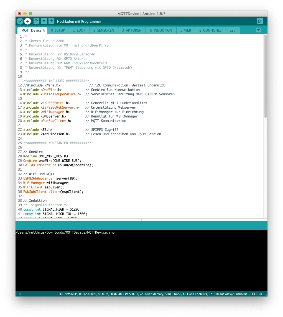Switch to the 1_LOOP tab
The width and height of the screenshot is (283, 317).
coord(79,30)
